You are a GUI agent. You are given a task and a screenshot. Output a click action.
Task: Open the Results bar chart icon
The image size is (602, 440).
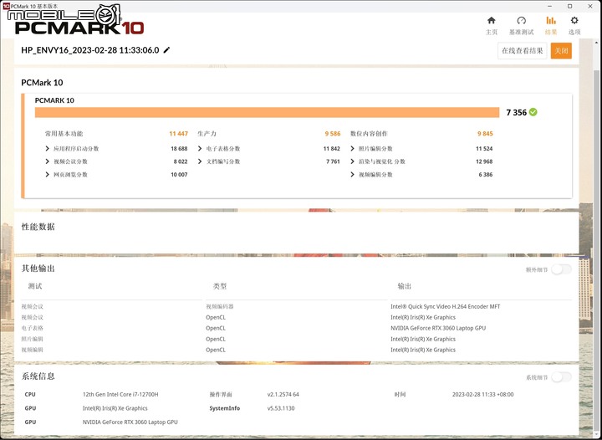coord(551,21)
